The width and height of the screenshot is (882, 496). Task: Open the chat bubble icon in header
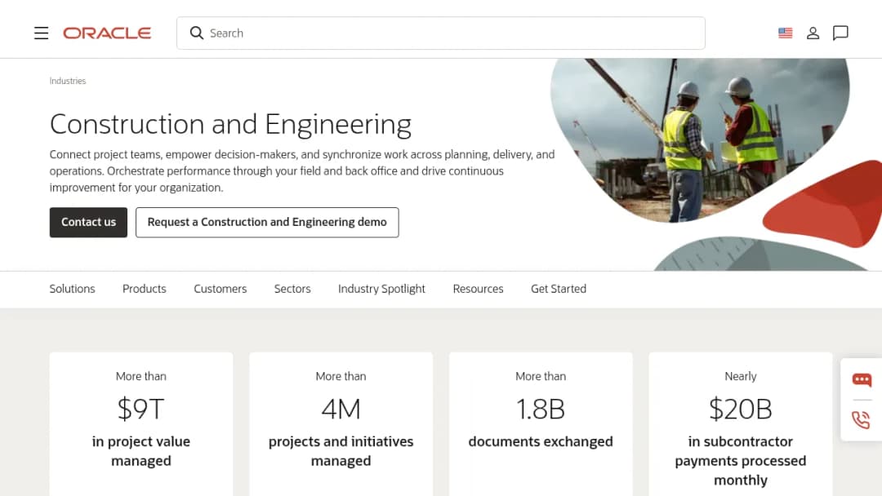(840, 33)
